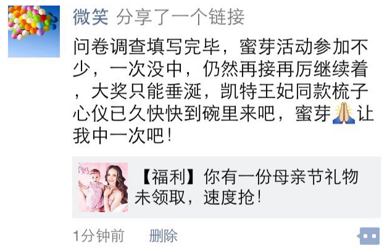Open the colorful balloons profile avatar
This screenshot has width=387, height=248.
34,32
